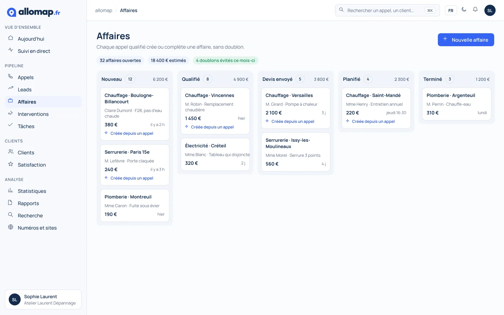Image resolution: width=504 pixels, height=315 pixels.
Task: Open Chauffage · Boulogne-Billancourt card
Action: pos(135,114)
